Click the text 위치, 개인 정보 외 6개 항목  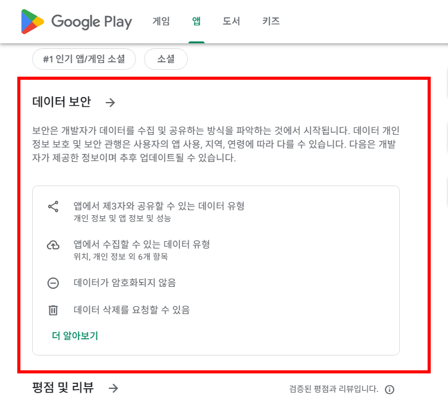click(120, 257)
